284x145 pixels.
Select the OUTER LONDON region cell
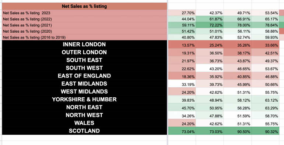[84, 52]
